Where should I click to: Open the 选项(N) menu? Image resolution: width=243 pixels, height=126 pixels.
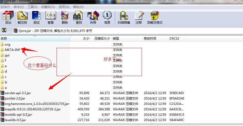click(x=64, y=7)
